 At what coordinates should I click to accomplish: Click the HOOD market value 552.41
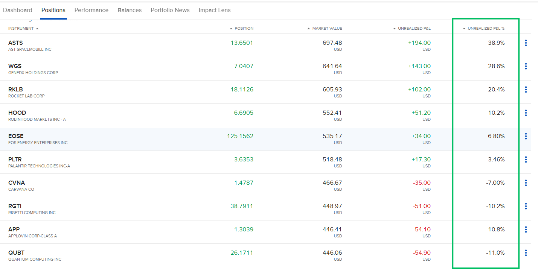[x=332, y=113]
